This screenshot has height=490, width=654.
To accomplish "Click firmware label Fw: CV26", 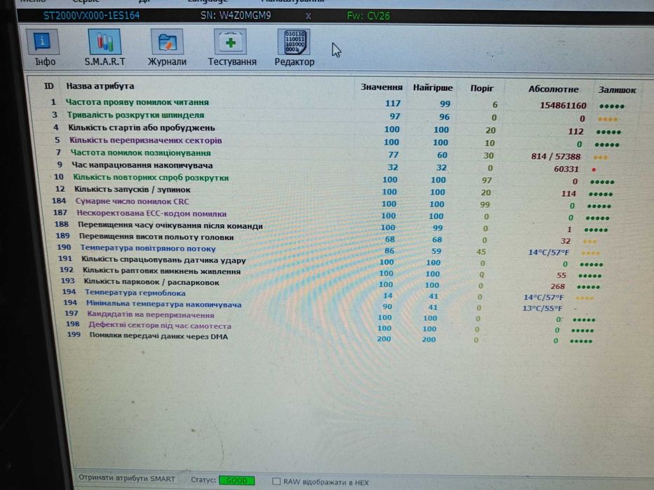I will click(368, 16).
